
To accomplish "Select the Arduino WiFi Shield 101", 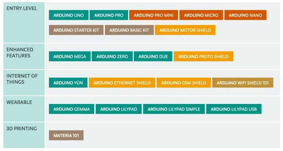I will point(243,83).
